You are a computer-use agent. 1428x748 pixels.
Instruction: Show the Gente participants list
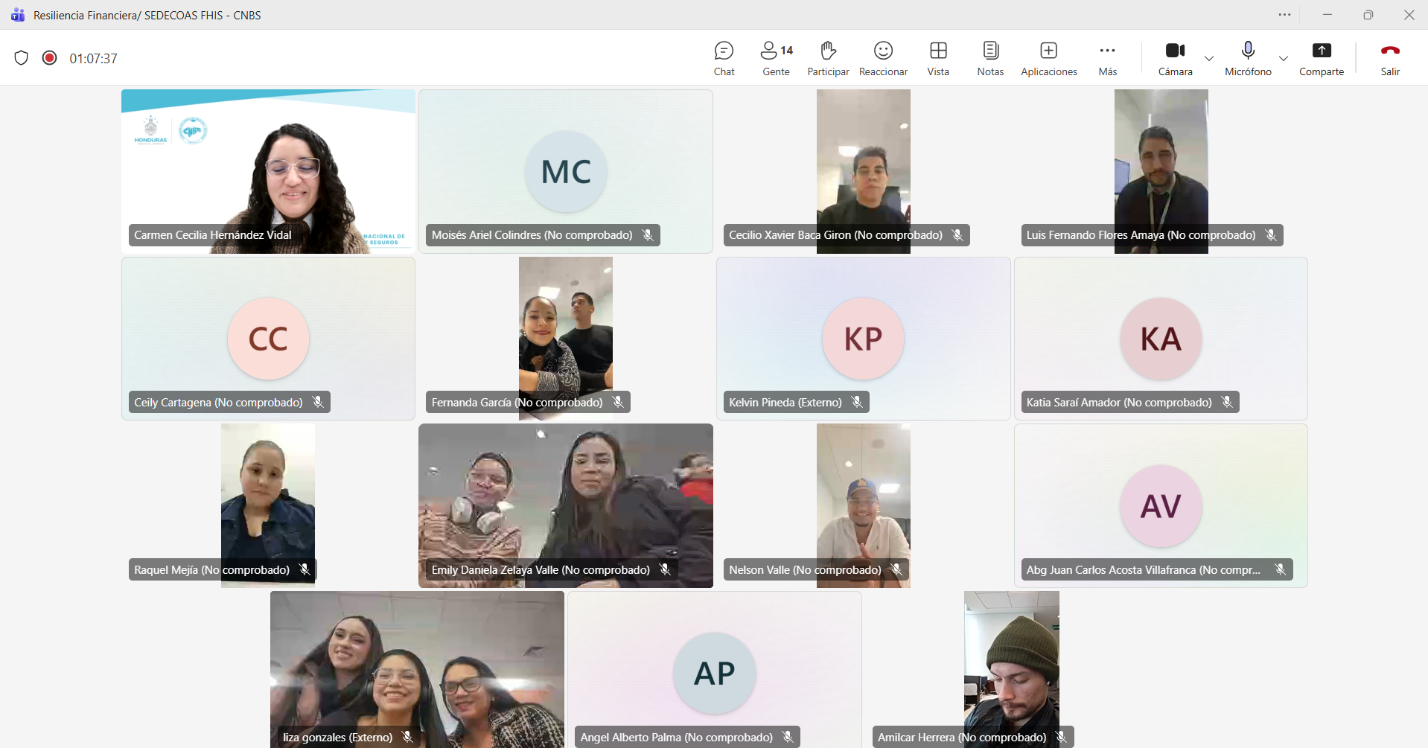[x=776, y=58]
